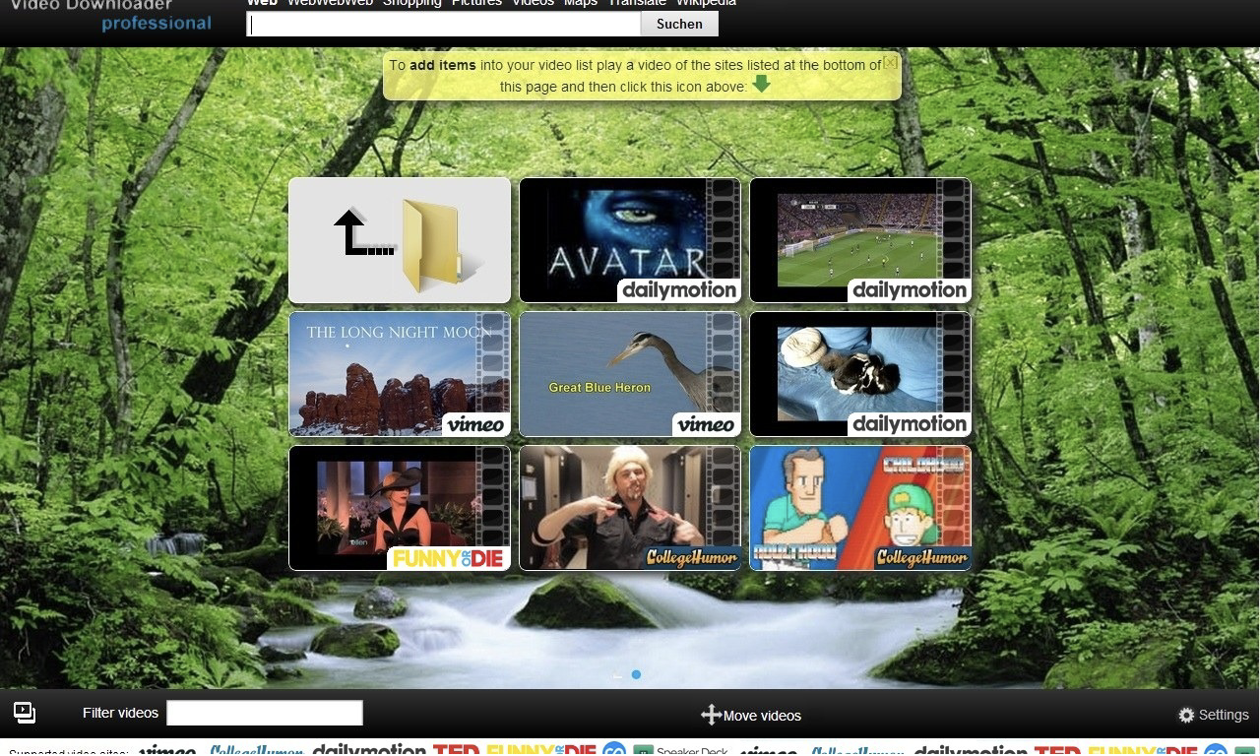Select the Videos search category
This screenshot has width=1260, height=756.
[x=533, y=3]
